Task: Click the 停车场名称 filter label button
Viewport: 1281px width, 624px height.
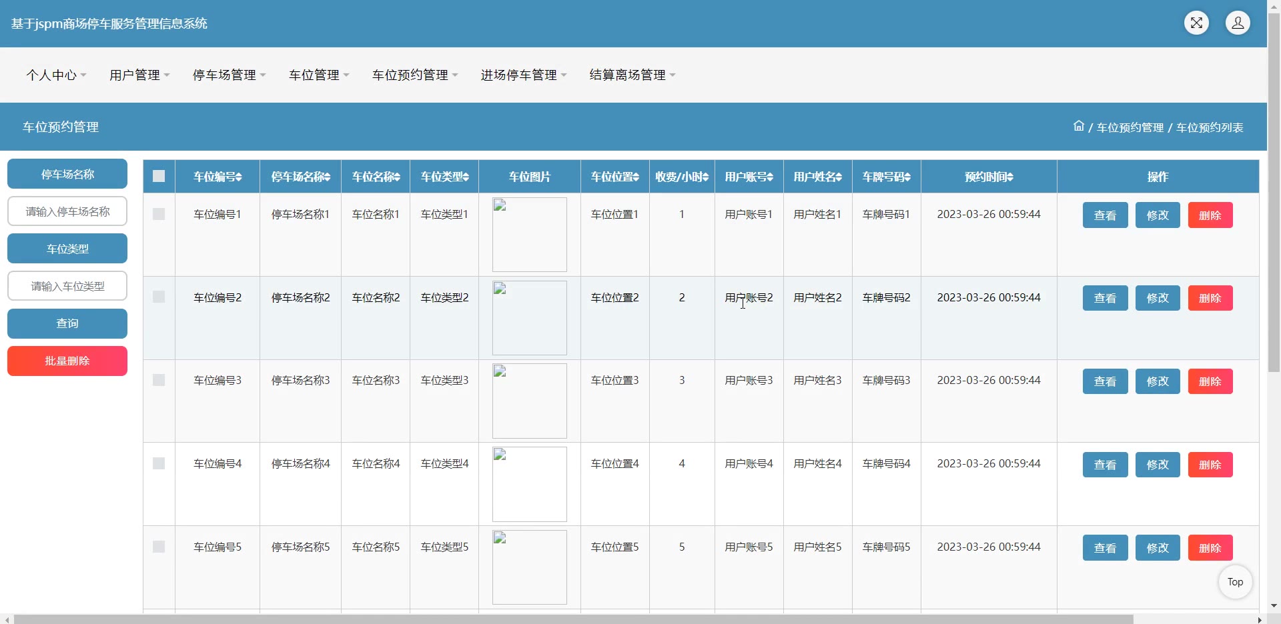Action: click(67, 174)
